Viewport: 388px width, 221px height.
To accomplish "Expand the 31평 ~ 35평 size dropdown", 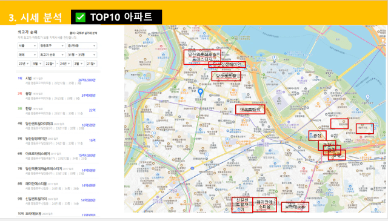I will (x=82, y=54).
